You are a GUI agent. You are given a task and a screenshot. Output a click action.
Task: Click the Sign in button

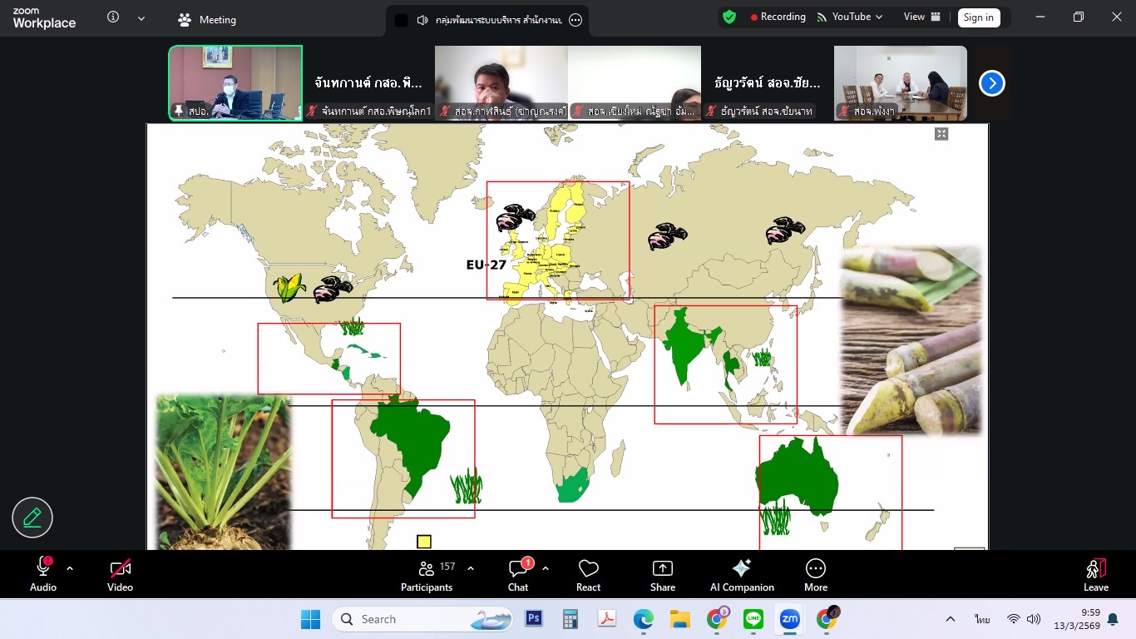[x=978, y=17]
